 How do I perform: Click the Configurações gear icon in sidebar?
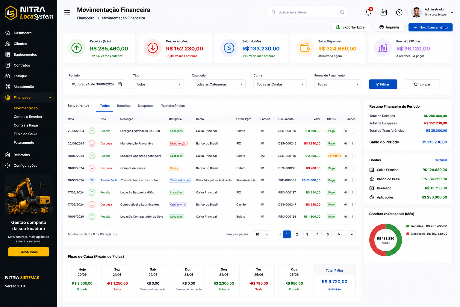click(x=8, y=165)
